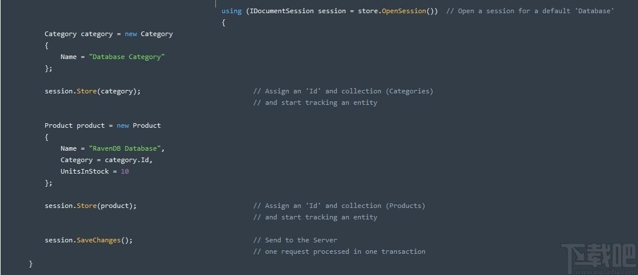Click the IDocumentSession type name
The height and width of the screenshot is (275, 638).
point(282,11)
